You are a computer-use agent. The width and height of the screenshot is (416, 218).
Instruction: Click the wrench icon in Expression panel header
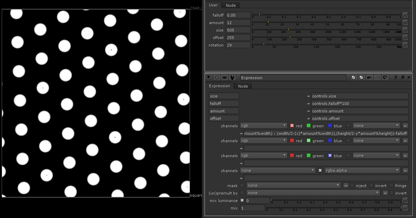(x=232, y=77)
